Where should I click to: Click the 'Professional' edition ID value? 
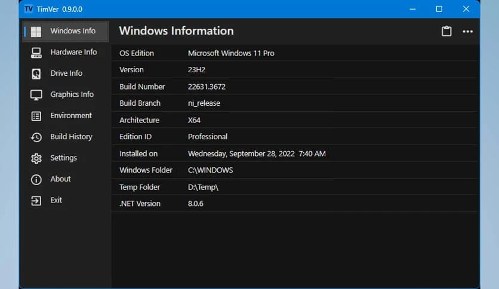click(x=208, y=137)
